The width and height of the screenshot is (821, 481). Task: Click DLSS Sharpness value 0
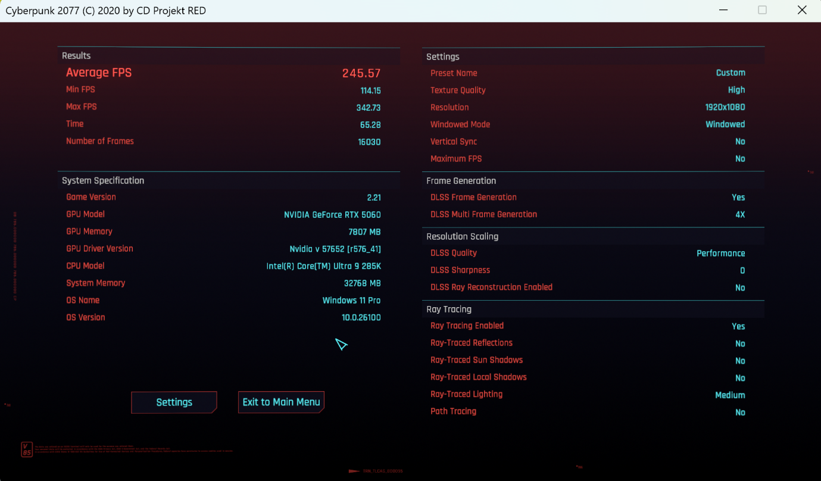pos(742,271)
